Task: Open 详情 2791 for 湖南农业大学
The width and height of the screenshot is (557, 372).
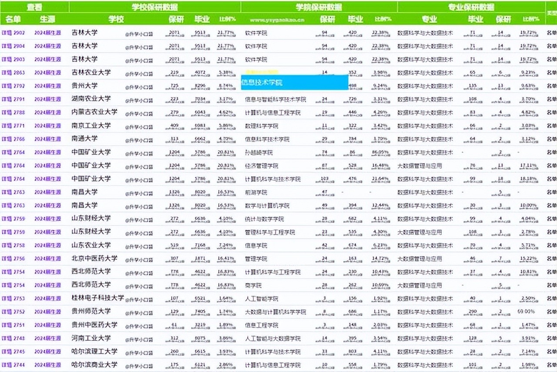Action: tap(13, 99)
